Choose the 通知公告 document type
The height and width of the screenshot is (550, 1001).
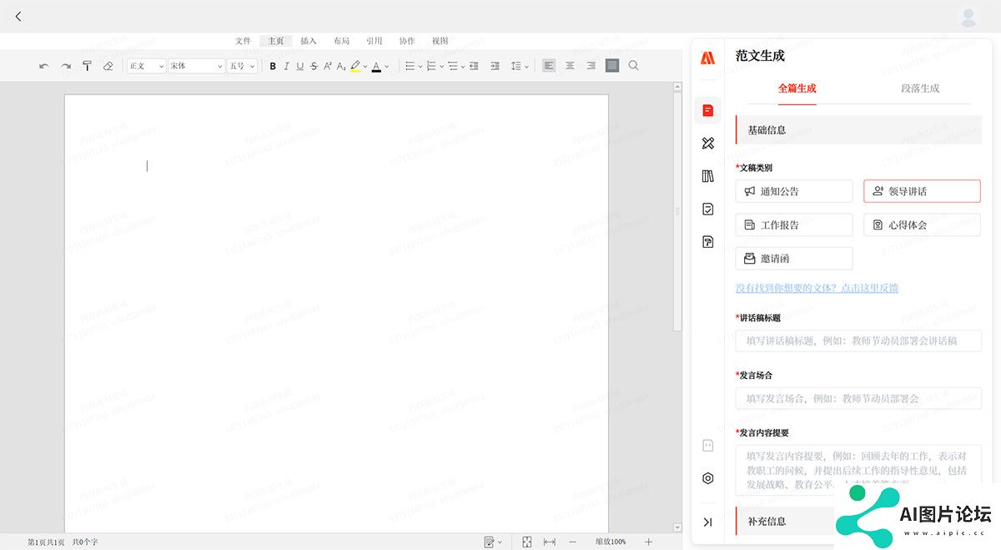pos(794,191)
